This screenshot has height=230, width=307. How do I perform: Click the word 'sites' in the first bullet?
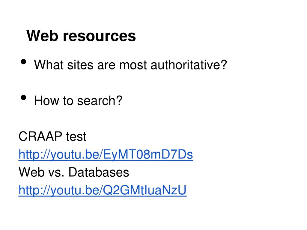[80, 65]
